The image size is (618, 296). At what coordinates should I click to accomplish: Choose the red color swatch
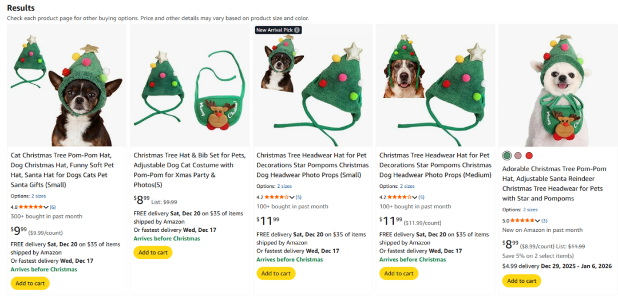pyautogui.click(x=529, y=156)
